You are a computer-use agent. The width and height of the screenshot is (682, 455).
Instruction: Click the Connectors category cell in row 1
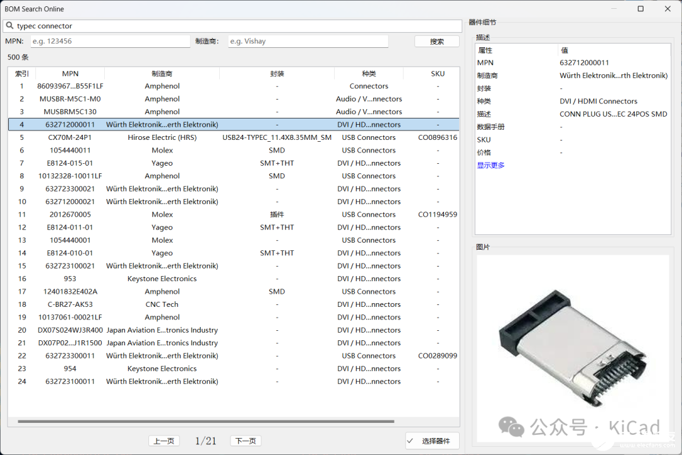(x=368, y=86)
